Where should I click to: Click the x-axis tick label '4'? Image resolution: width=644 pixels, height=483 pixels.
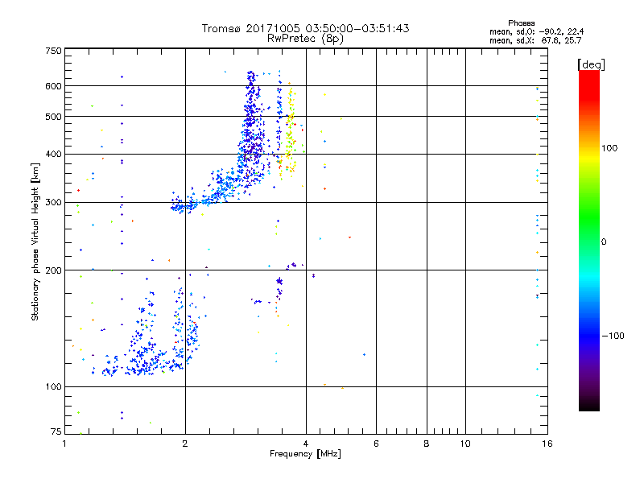click(x=306, y=444)
